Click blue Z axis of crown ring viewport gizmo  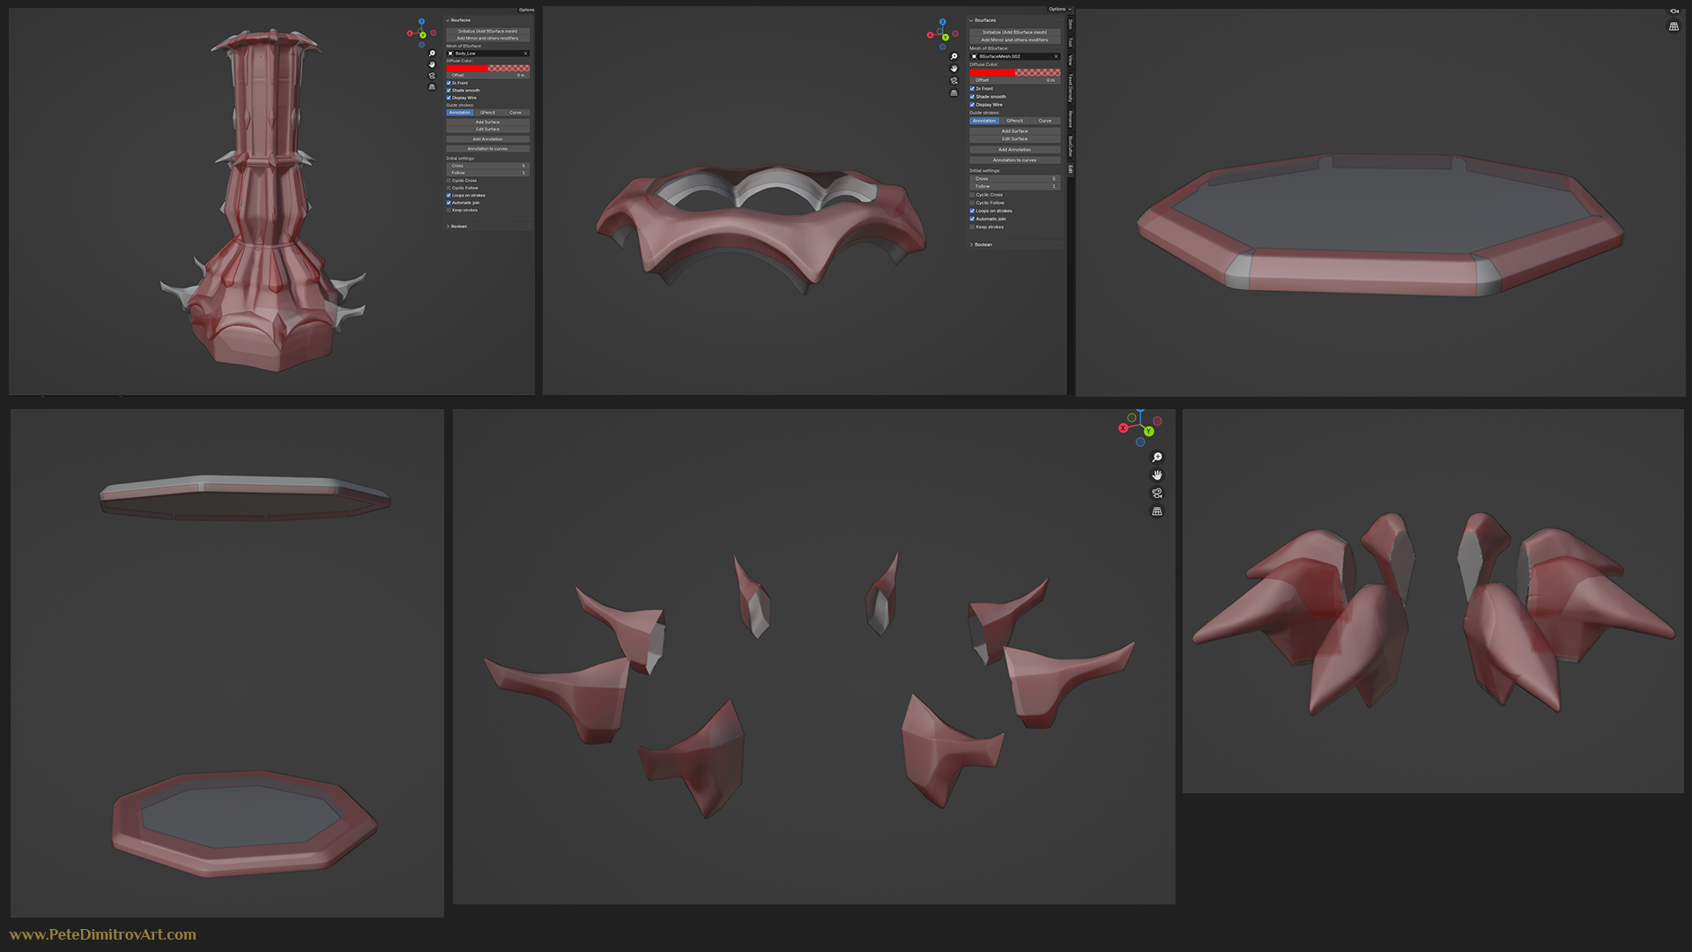point(942,22)
